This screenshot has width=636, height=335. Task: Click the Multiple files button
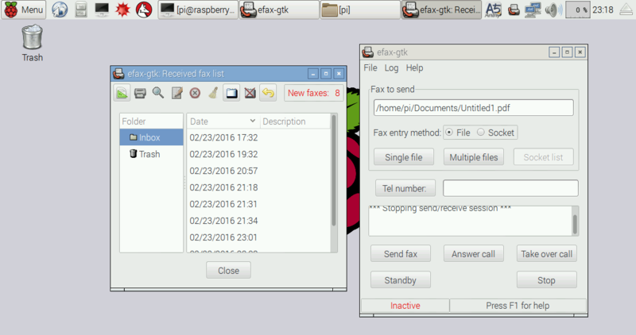click(474, 157)
